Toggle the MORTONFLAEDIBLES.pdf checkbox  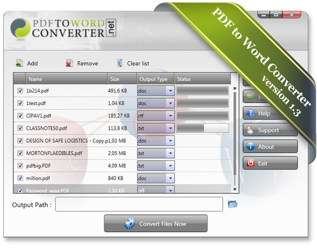click(x=20, y=153)
